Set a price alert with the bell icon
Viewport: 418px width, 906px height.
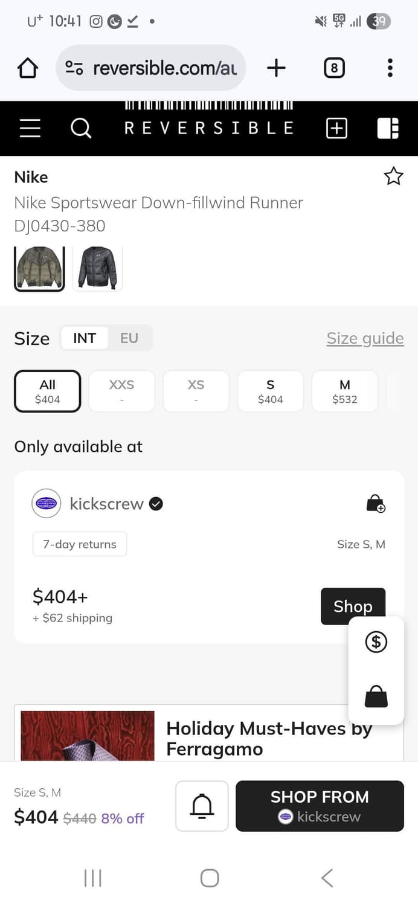click(x=202, y=806)
